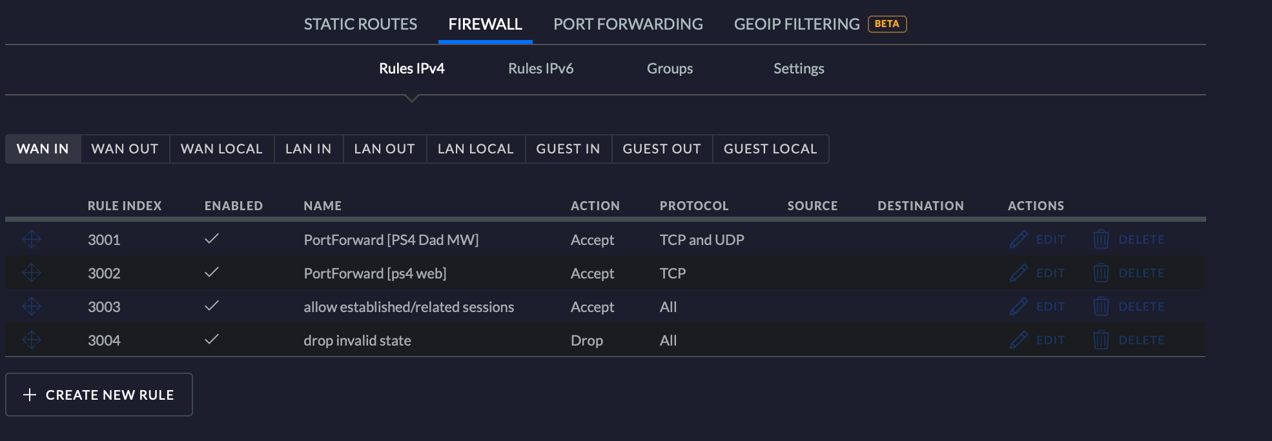Click the pencil edit icon for rule 3001
The height and width of the screenshot is (441, 1272).
pyautogui.click(x=1018, y=240)
